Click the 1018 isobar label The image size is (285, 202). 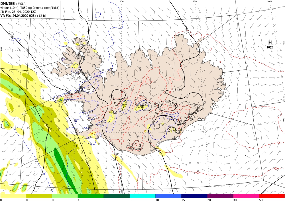[47, 126]
